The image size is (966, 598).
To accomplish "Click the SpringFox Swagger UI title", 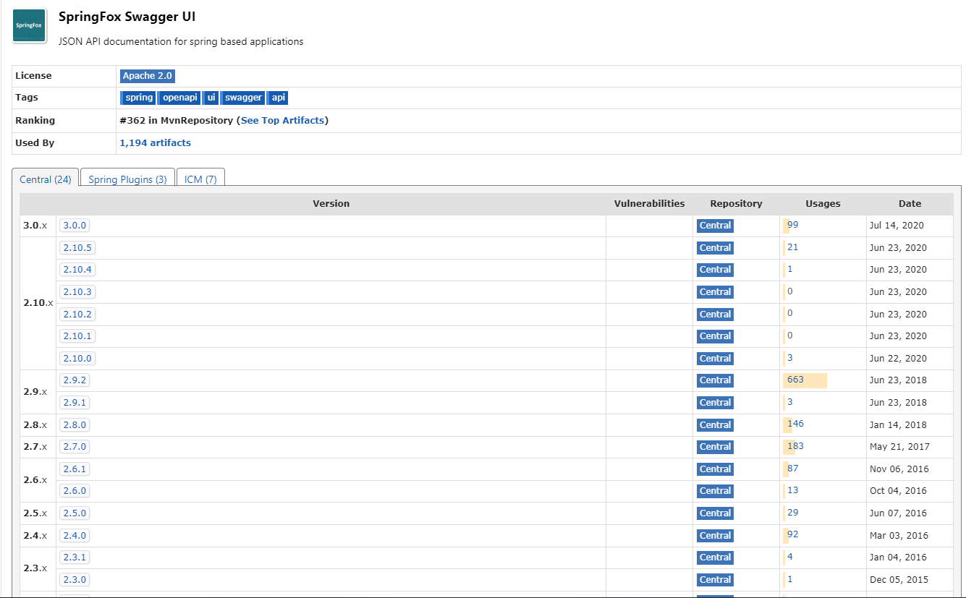I will coord(127,17).
